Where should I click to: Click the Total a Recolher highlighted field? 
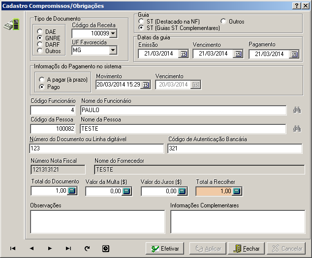click(x=214, y=191)
